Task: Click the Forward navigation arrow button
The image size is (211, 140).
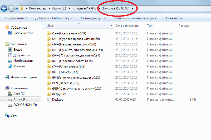Action: tap(12, 9)
